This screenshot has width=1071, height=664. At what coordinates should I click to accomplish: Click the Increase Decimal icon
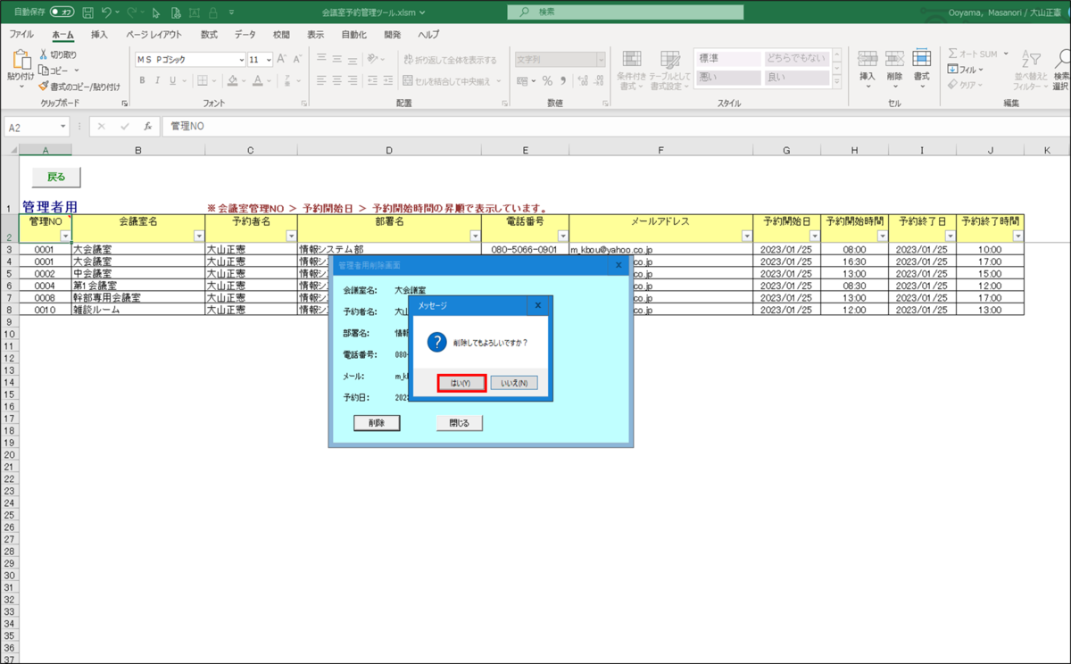point(583,80)
